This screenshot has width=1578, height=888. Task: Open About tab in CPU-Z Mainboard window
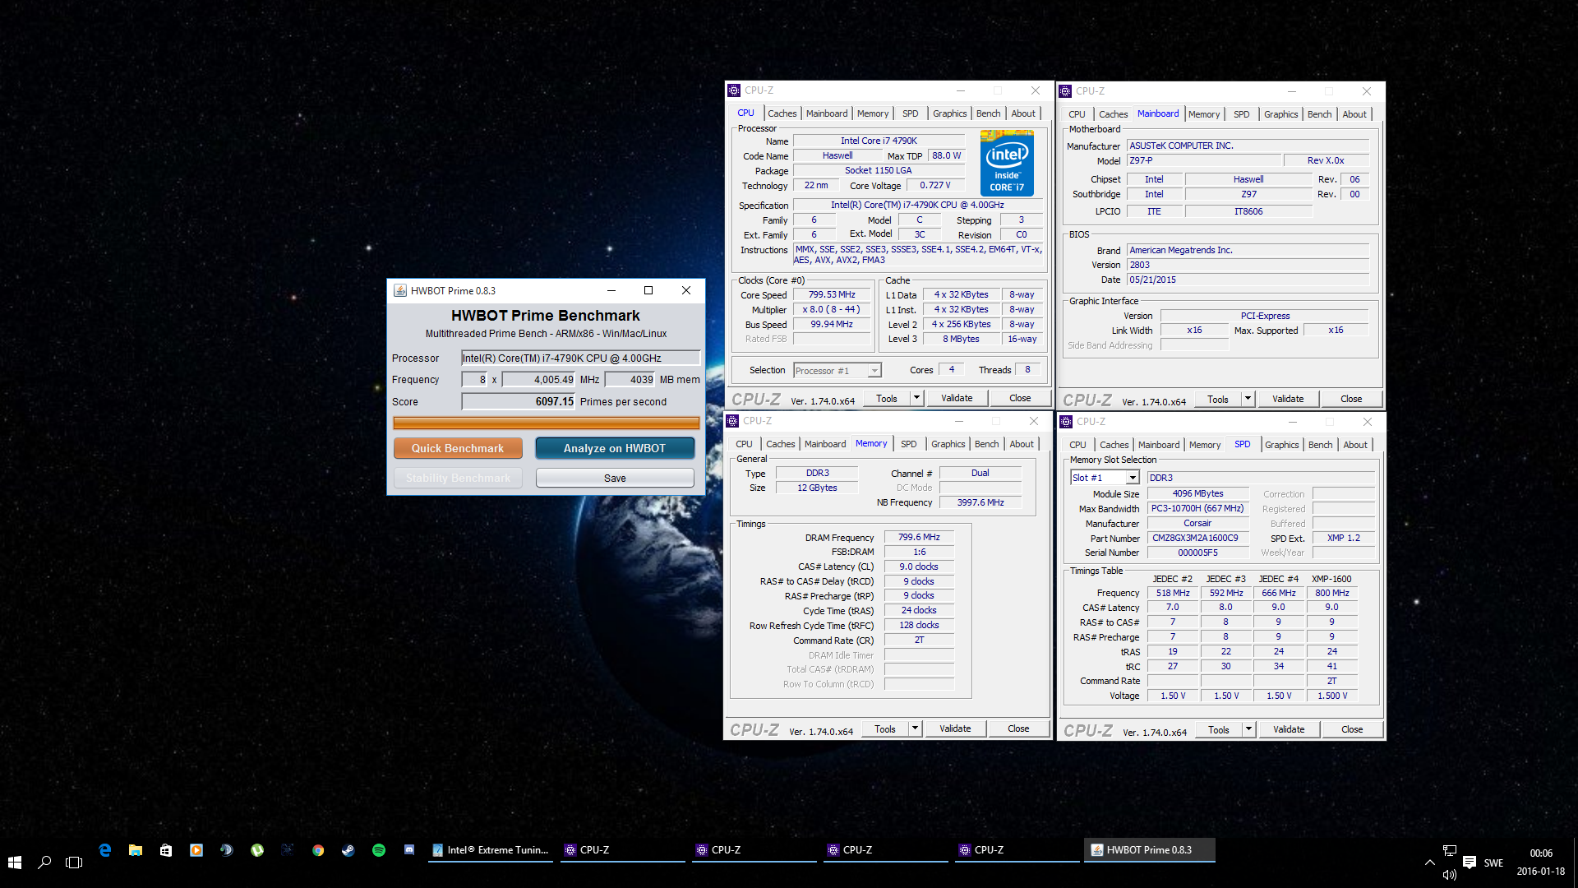pyautogui.click(x=1354, y=114)
